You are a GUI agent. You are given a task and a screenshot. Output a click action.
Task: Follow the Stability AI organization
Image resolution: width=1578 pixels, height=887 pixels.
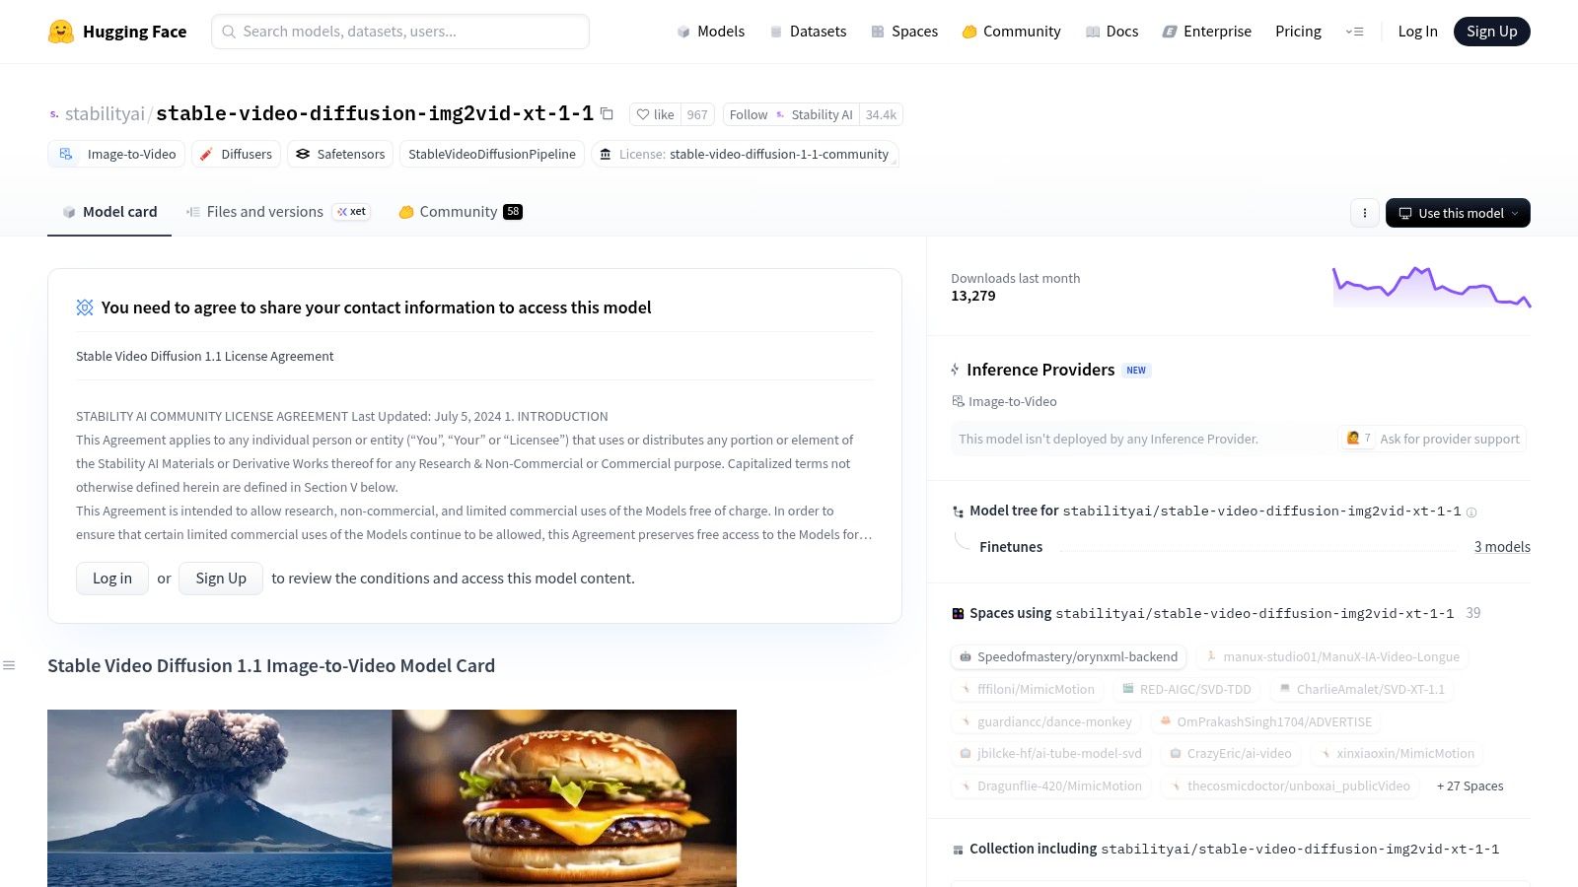pos(749,114)
